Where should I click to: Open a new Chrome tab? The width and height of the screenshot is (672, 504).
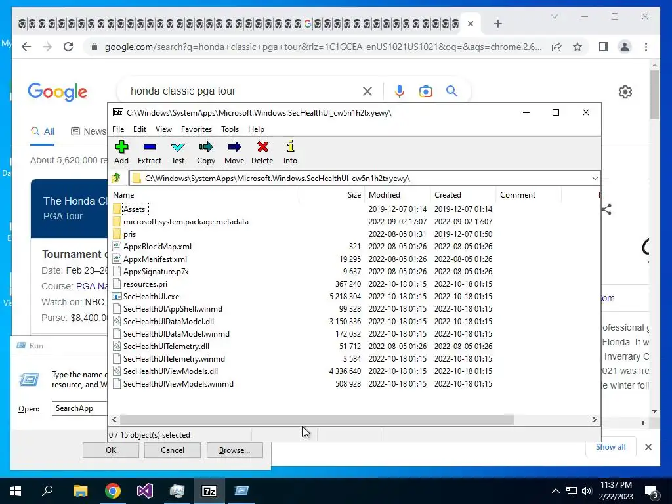pyautogui.click(x=497, y=24)
